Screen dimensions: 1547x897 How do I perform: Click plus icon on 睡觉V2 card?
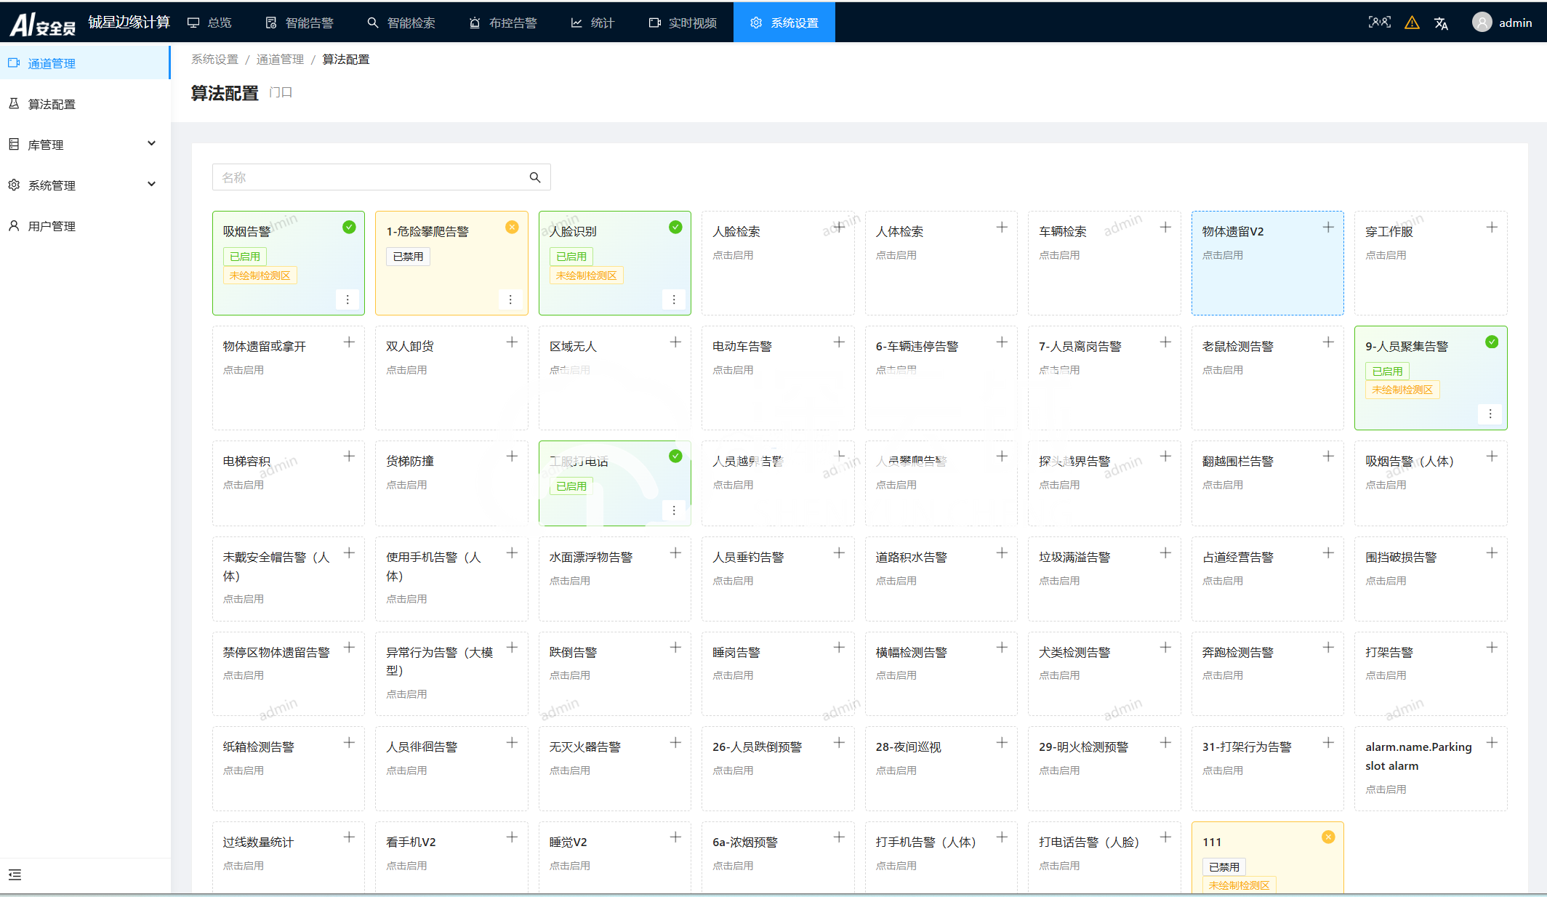[675, 837]
